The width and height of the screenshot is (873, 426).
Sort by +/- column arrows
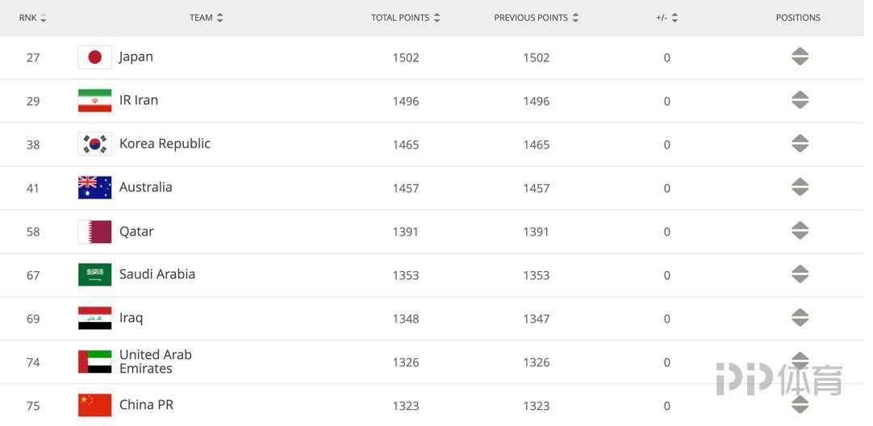675,18
